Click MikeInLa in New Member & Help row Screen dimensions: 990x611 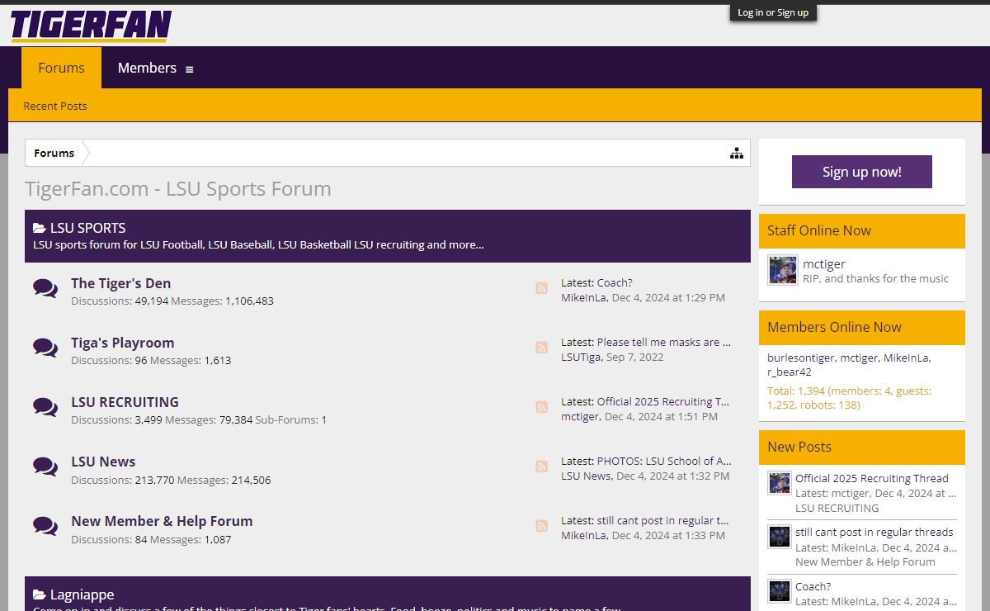tap(583, 535)
